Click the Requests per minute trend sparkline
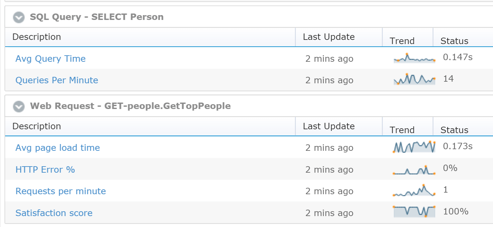Image resolution: width=493 pixels, height=227 pixels. tap(414, 190)
